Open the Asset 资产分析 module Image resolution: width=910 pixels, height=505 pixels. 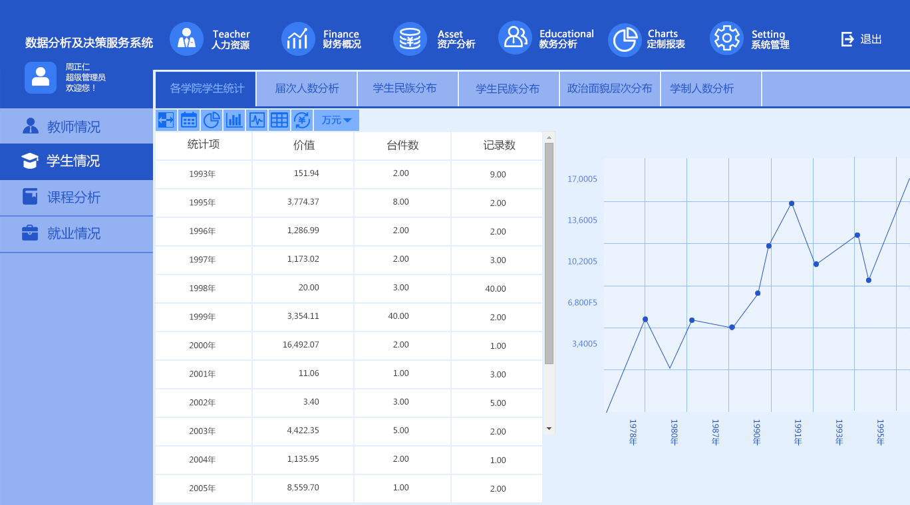434,39
